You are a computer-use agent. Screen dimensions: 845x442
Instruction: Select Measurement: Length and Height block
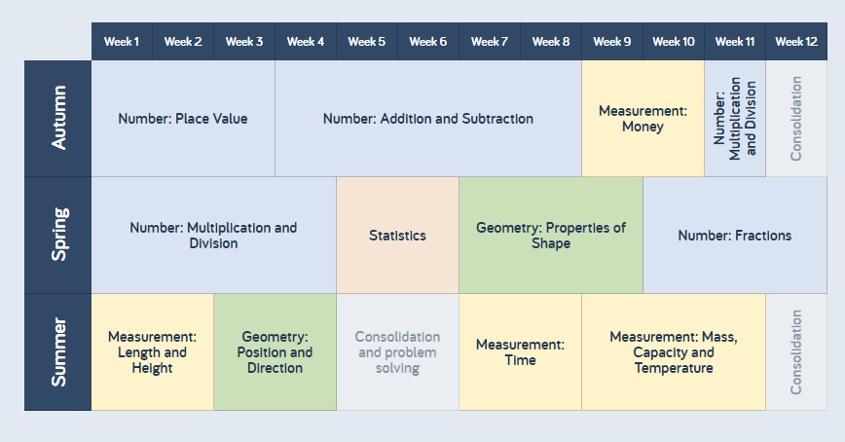pos(152,351)
